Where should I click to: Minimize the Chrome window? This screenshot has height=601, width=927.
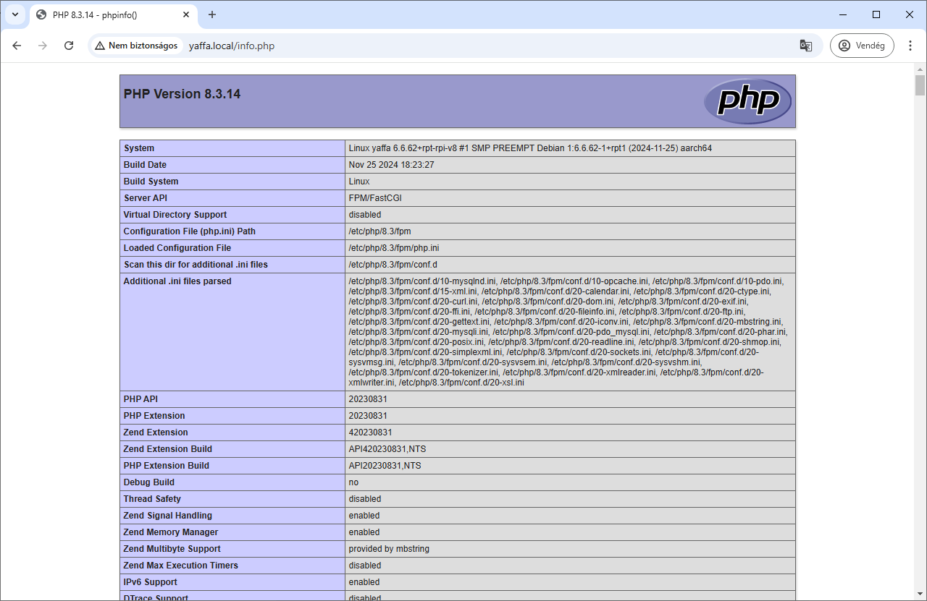tap(843, 14)
